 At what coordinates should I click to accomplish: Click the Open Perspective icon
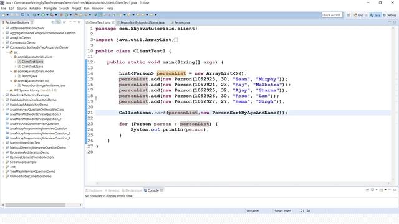click(x=349, y=15)
